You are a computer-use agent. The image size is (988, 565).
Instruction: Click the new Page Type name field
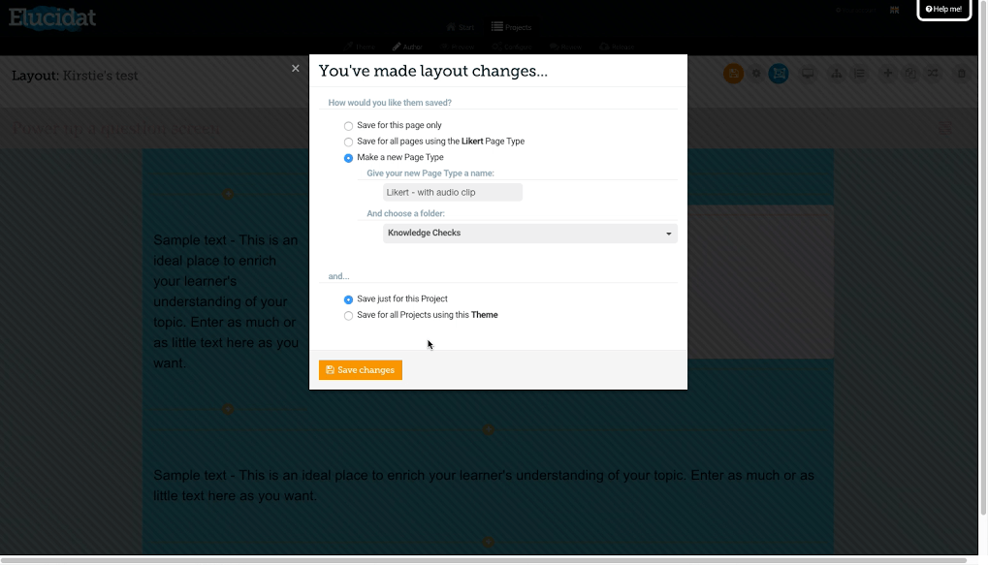[453, 192]
